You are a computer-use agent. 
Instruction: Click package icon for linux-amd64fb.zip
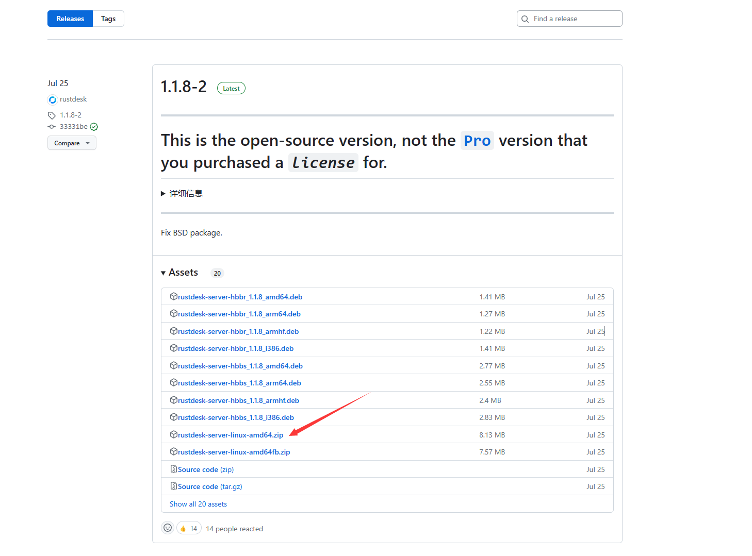174,451
